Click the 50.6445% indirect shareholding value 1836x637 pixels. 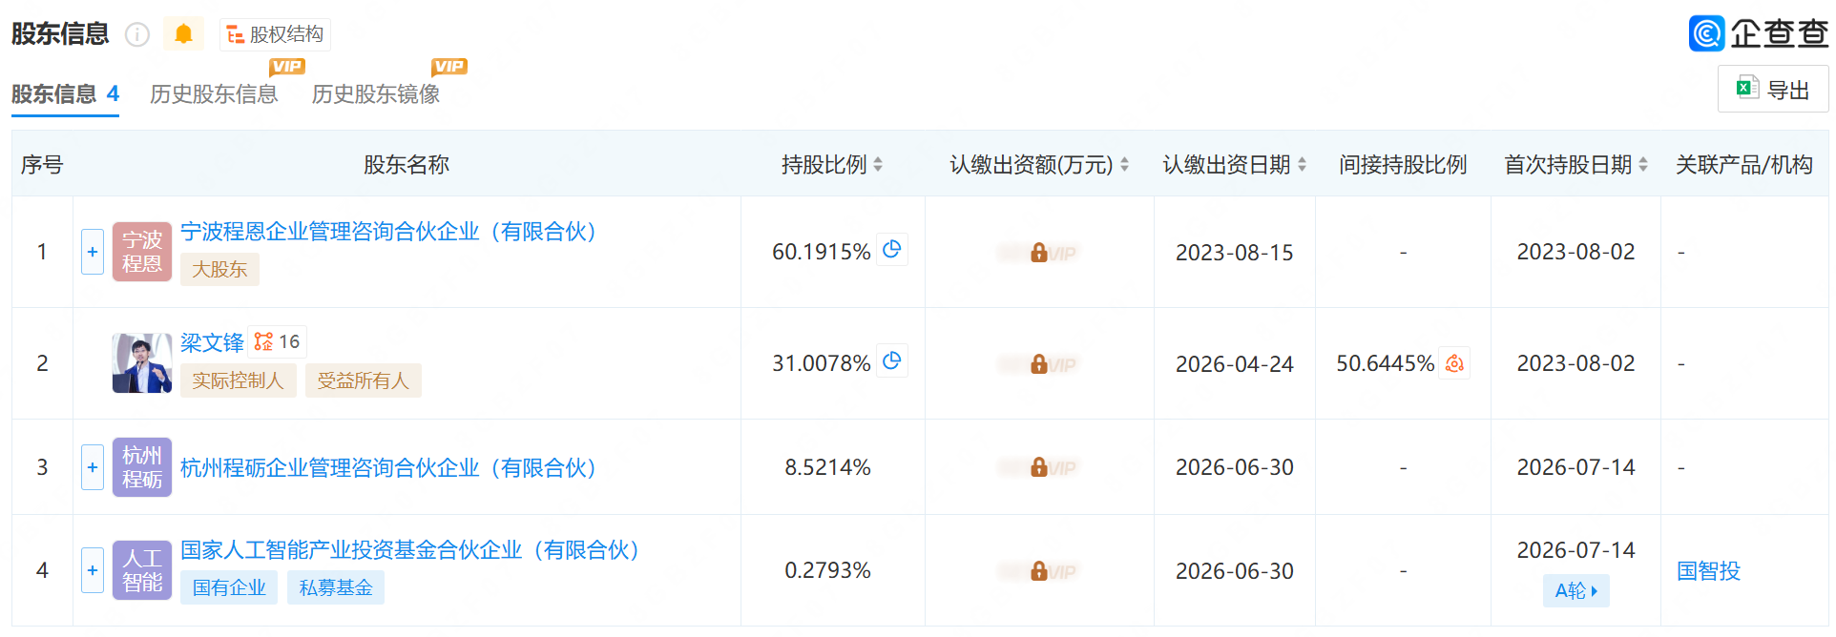point(1386,363)
